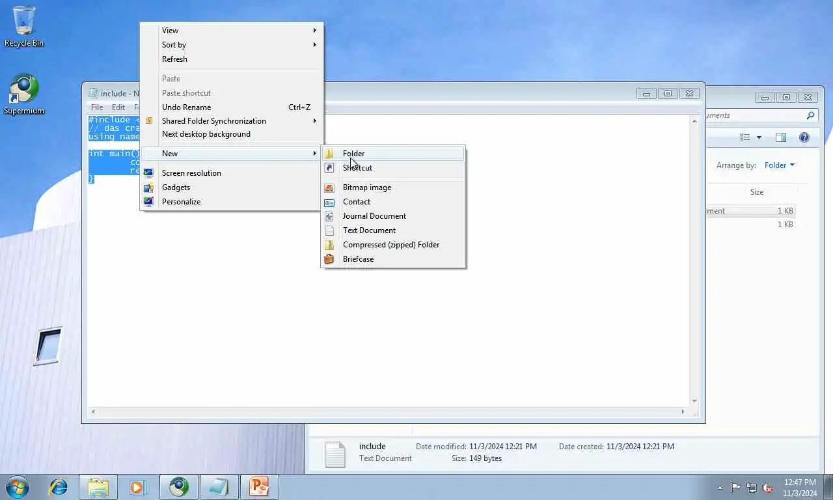Click the network tray icon
The image size is (833, 500).
(x=752, y=488)
